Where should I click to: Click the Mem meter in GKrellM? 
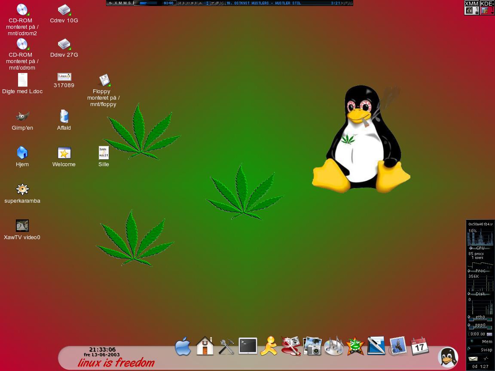point(480,342)
